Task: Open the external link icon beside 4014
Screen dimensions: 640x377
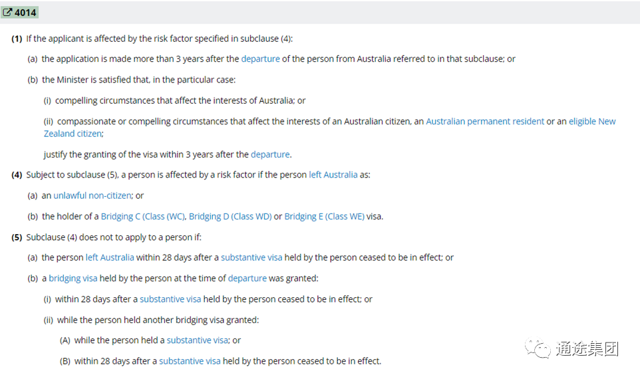Action: click(x=7, y=12)
